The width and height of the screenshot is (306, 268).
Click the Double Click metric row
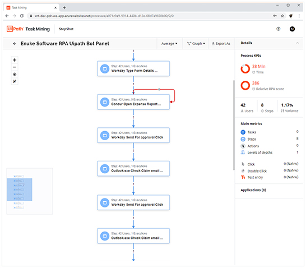coord(270,171)
